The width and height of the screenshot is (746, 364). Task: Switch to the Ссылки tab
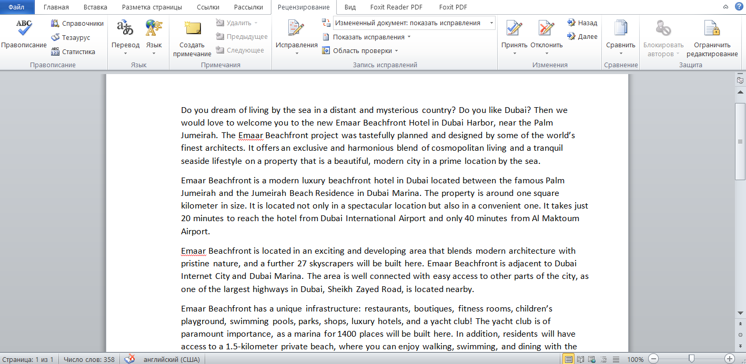(208, 7)
